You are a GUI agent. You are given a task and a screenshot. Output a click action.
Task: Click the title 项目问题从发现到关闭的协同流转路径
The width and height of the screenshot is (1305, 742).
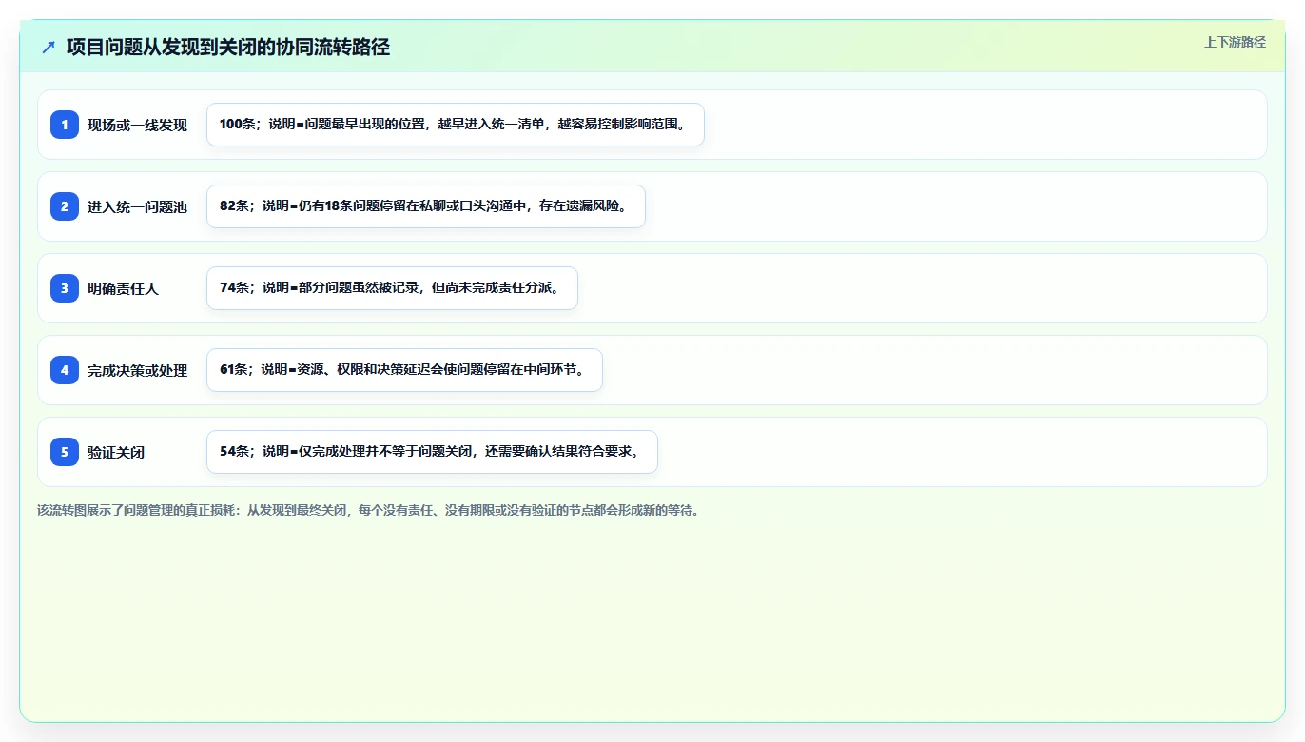pos(228,48)
